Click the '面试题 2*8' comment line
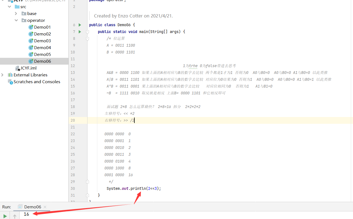This screenshot has width=353, height=219. point(153,107)
